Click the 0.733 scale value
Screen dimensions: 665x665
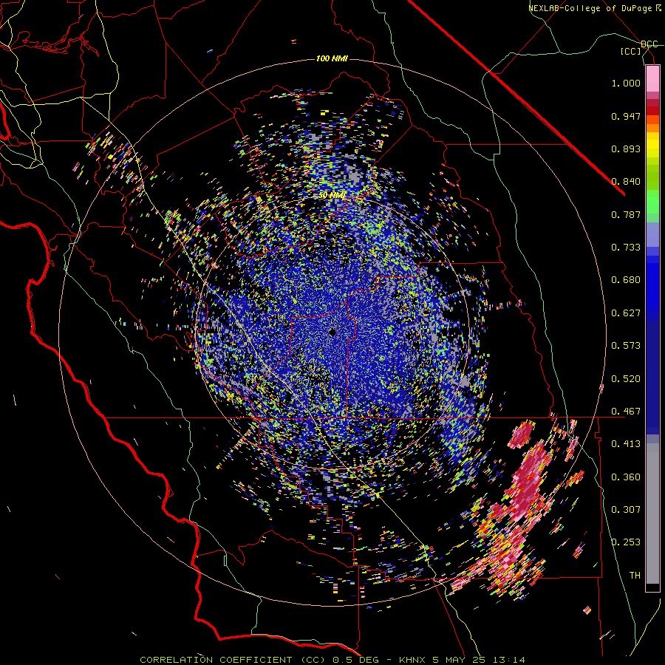pos(626,248)
